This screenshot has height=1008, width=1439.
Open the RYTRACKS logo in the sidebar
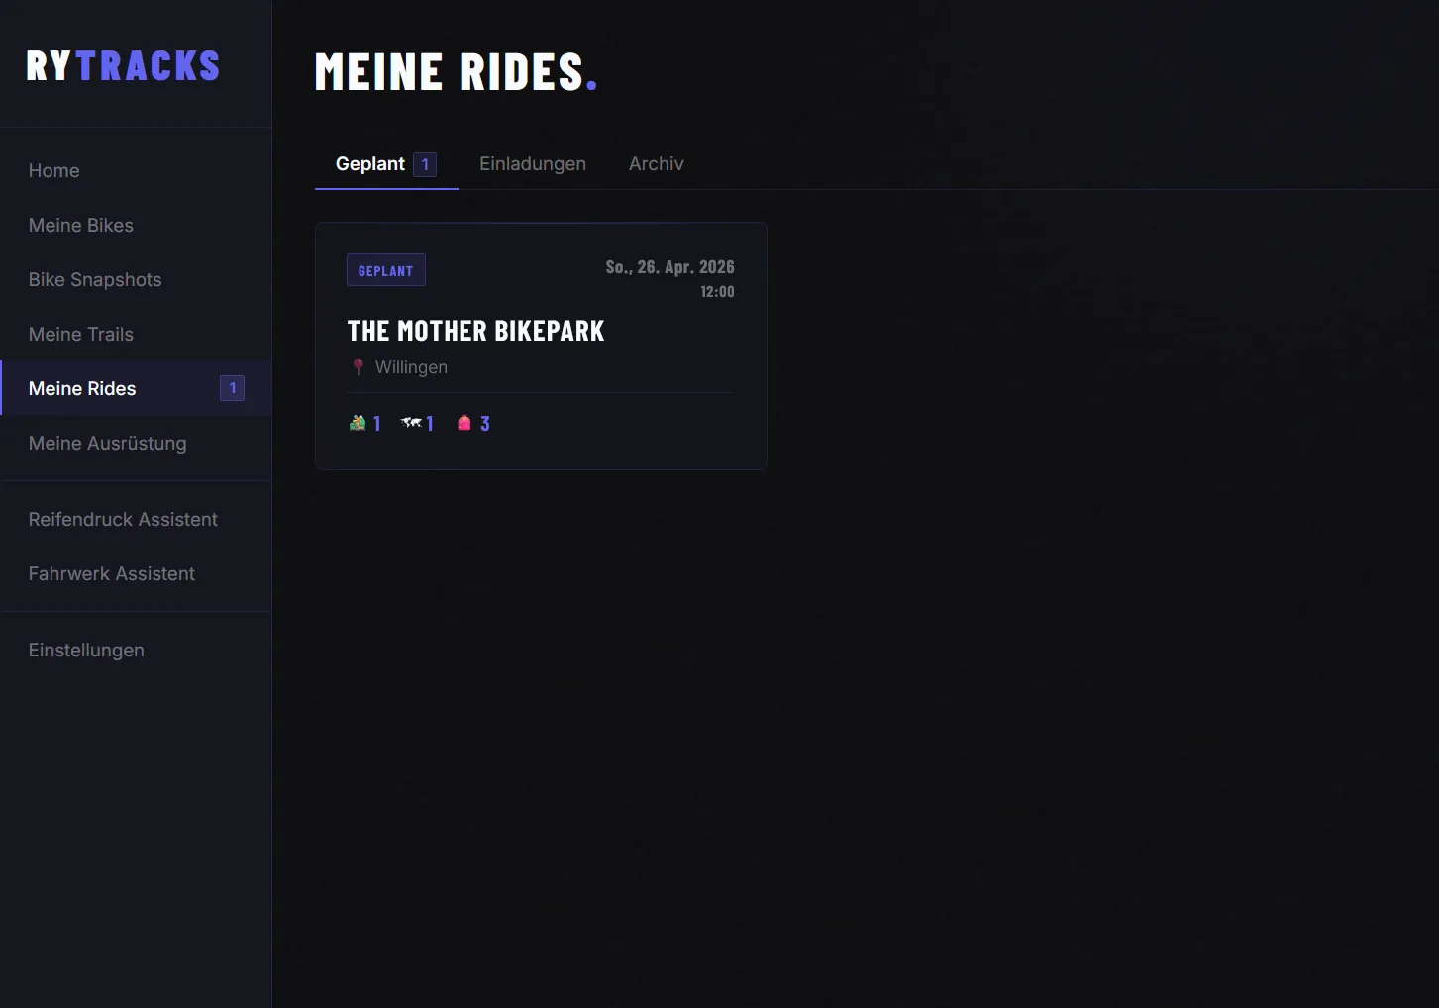click(x=123, y=65)
